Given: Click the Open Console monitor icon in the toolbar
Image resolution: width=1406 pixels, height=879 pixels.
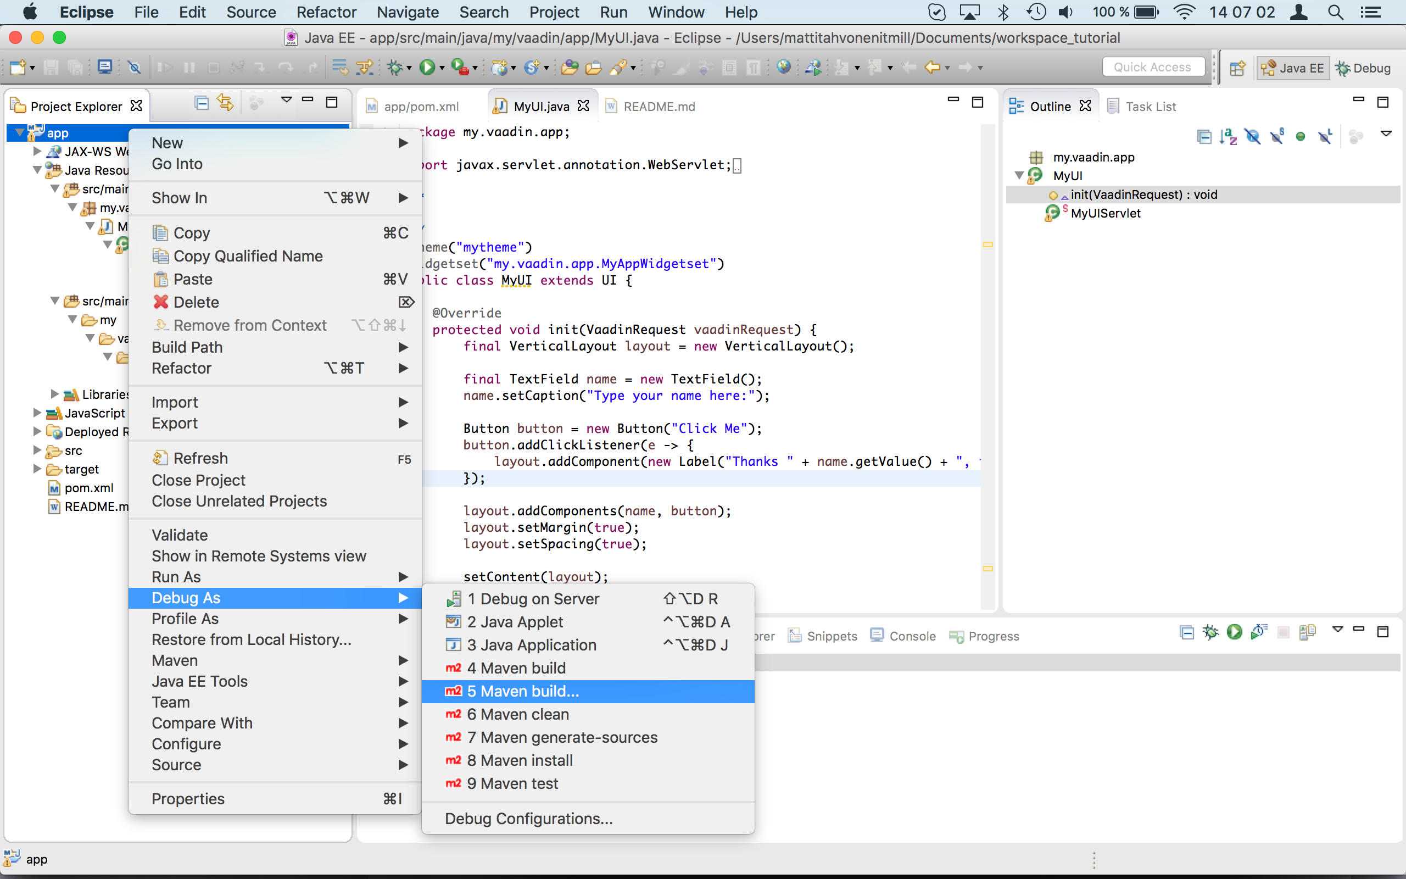Looking at the screenshot, I should click(104, 68).
